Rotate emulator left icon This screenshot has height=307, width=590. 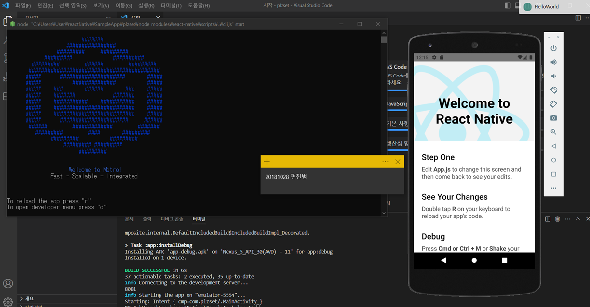[553, 90]
